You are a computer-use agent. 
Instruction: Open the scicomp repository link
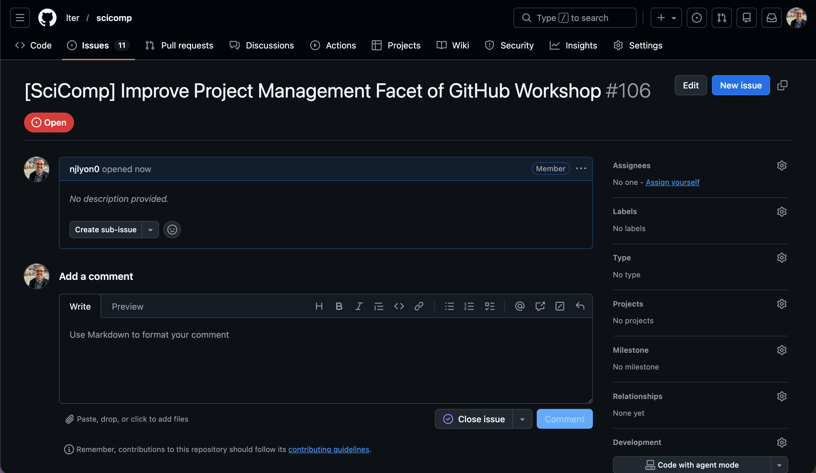coord(114,18)
